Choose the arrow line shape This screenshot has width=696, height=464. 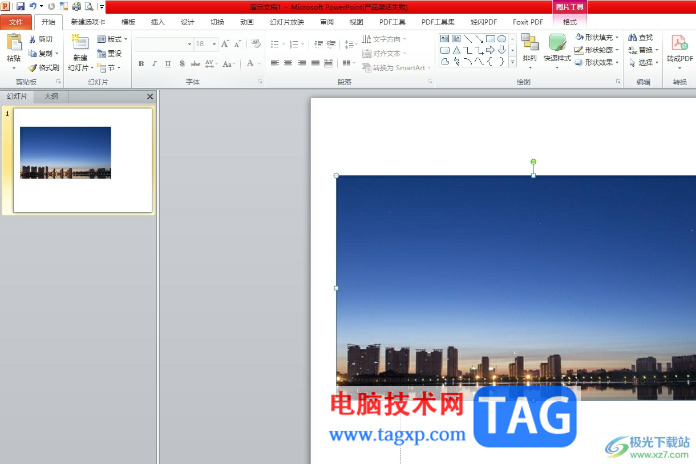tap(479, 39)
